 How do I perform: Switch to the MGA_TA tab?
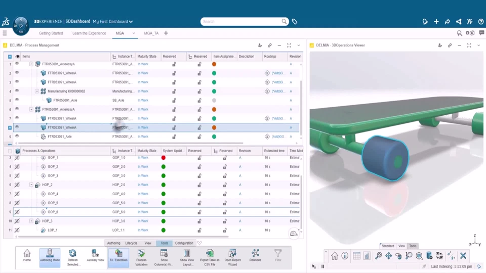(x=151, y=33)
